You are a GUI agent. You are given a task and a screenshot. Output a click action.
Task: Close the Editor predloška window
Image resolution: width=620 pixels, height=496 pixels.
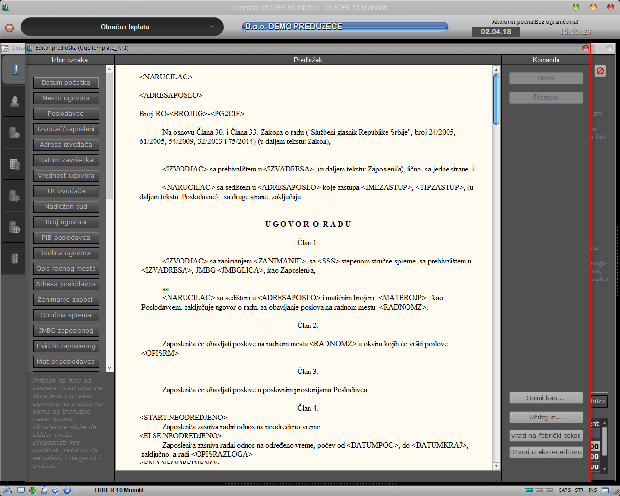pos(585,48)
